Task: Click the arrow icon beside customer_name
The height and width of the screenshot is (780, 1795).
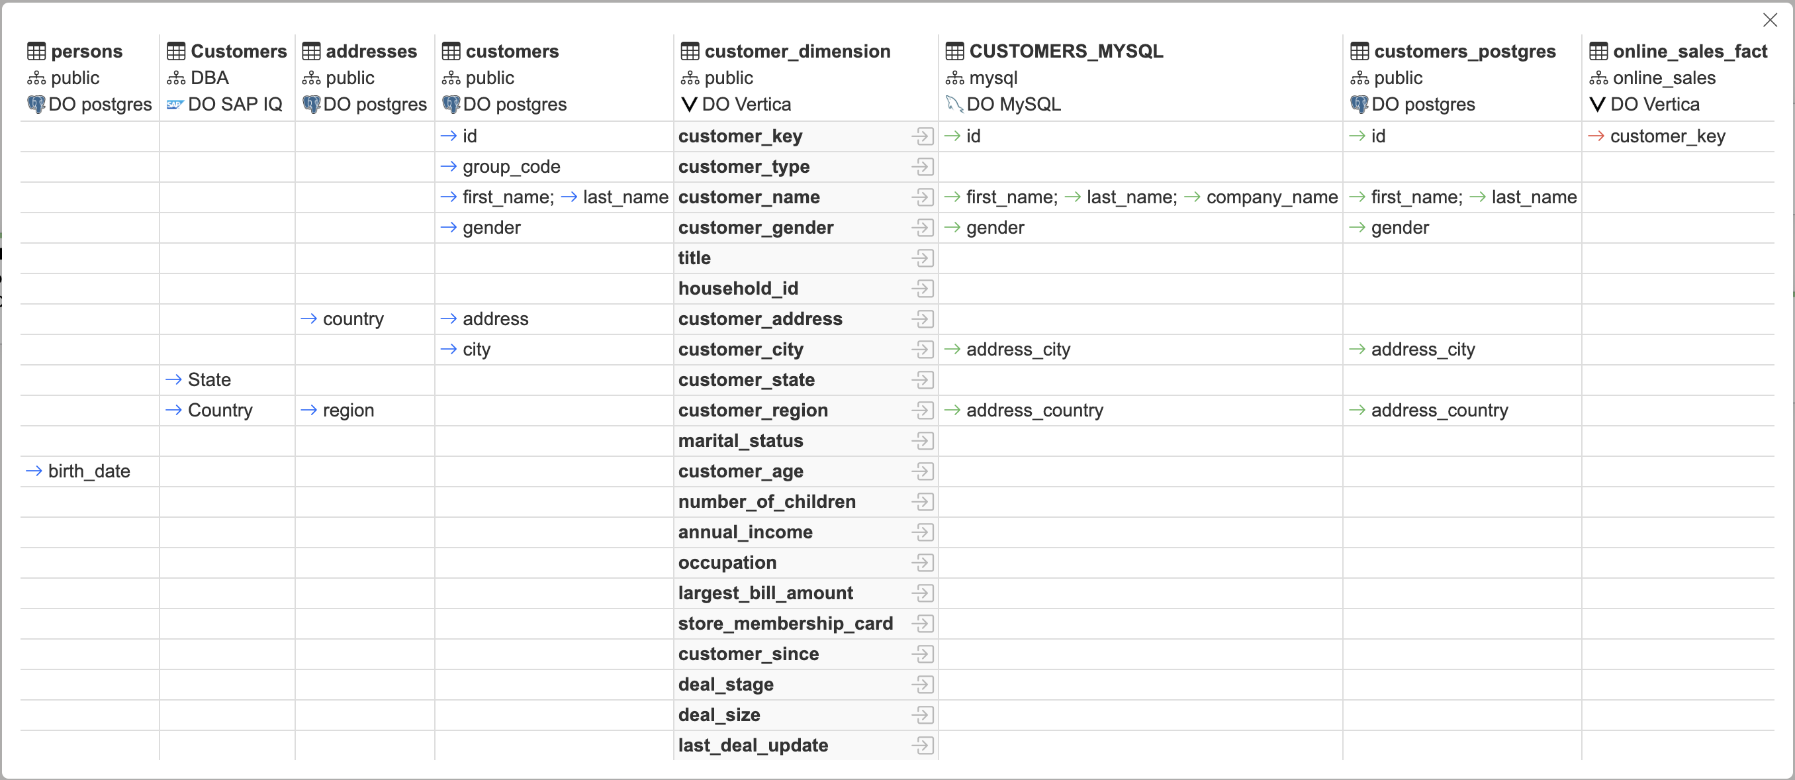Action: pos(922,197)
